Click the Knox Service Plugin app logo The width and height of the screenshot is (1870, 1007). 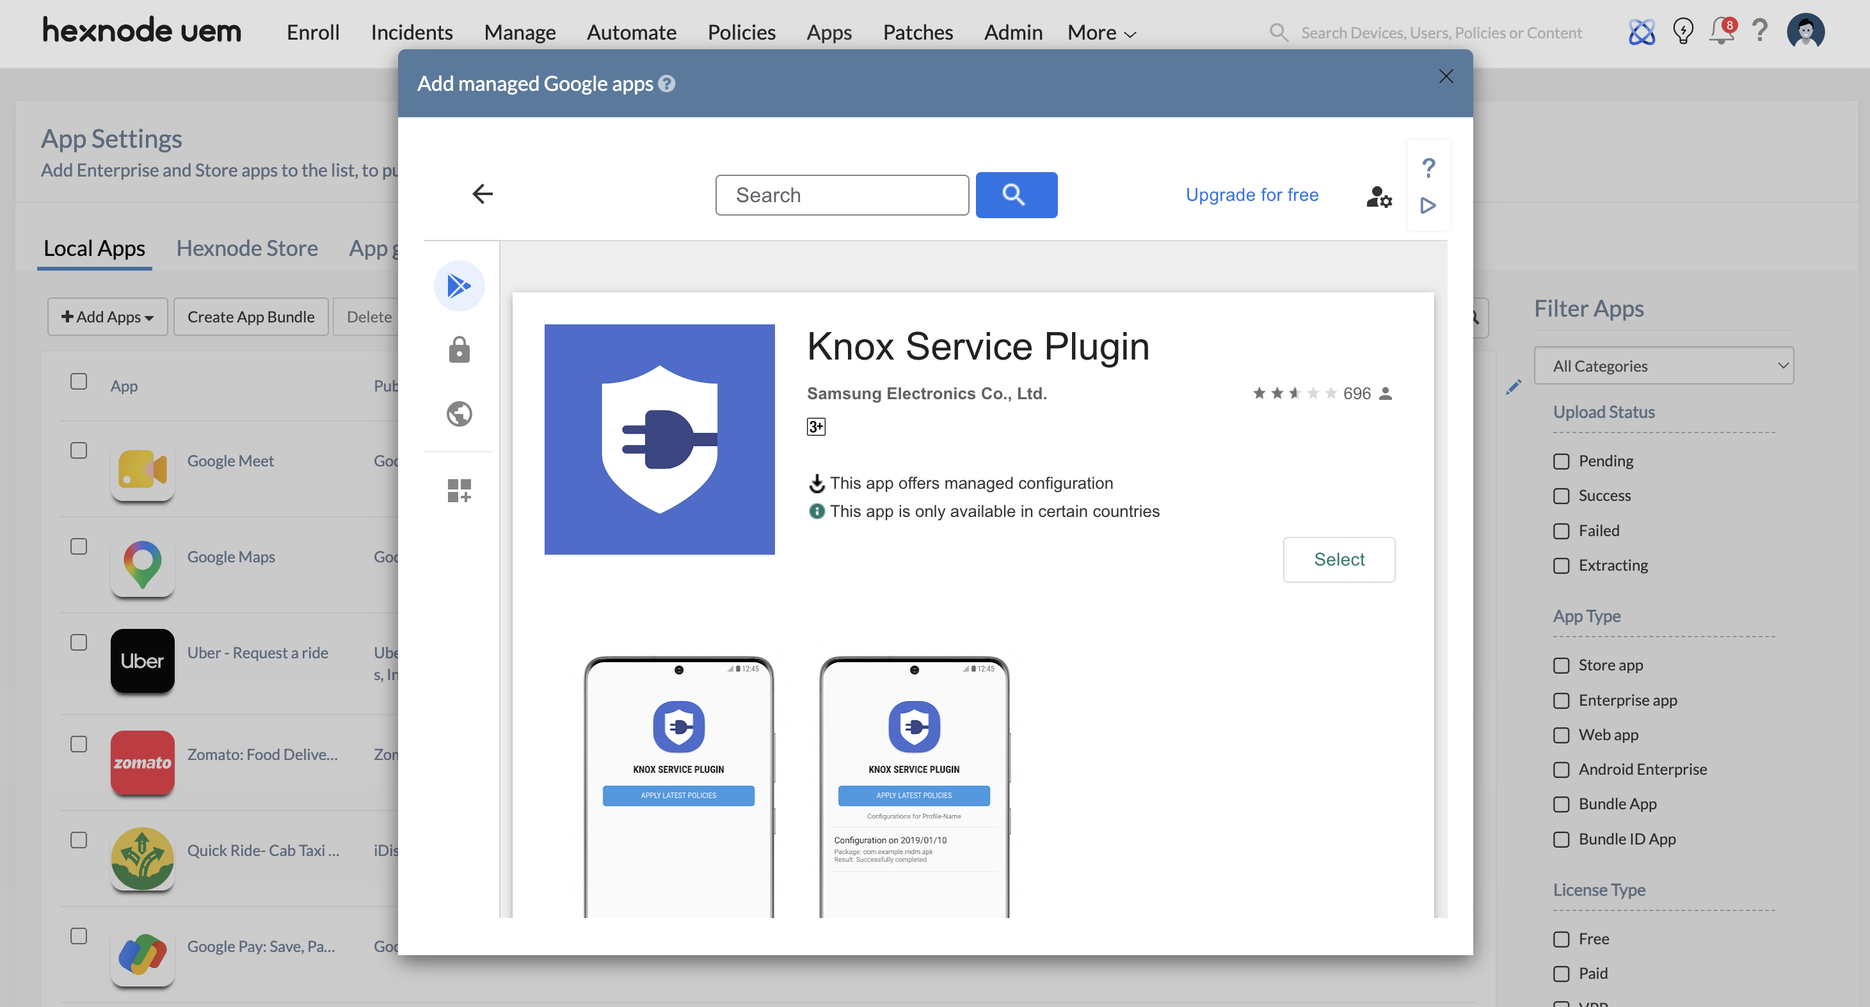point(659,439)
